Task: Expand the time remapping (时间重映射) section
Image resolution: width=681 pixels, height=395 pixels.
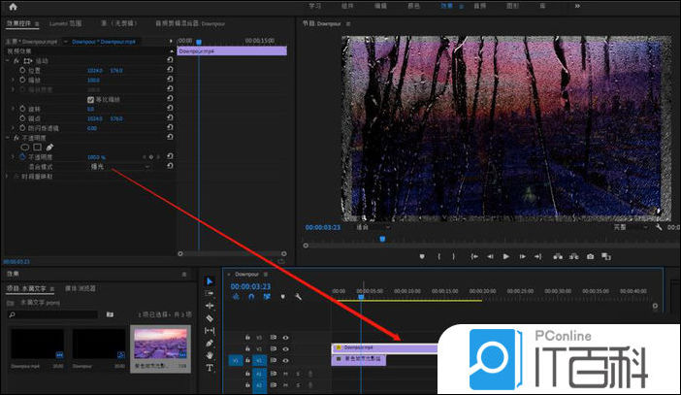Action: click(7, 177)
